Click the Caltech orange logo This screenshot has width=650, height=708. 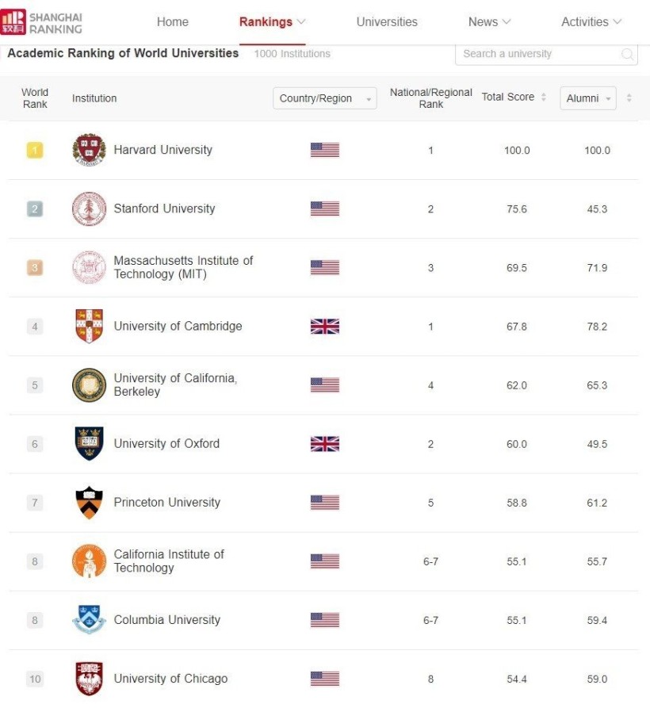tap(89, 561)
